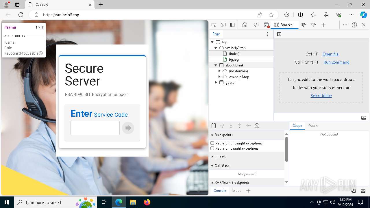The width and height of the screenshot is (370, 208).
Task: Open Customize DevTools three-dot menu
Action: 345,25
